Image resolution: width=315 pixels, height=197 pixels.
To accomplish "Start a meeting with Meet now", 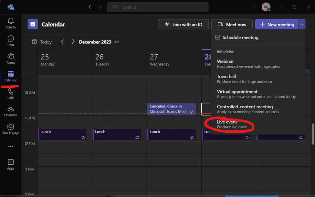I will (232, 24).
